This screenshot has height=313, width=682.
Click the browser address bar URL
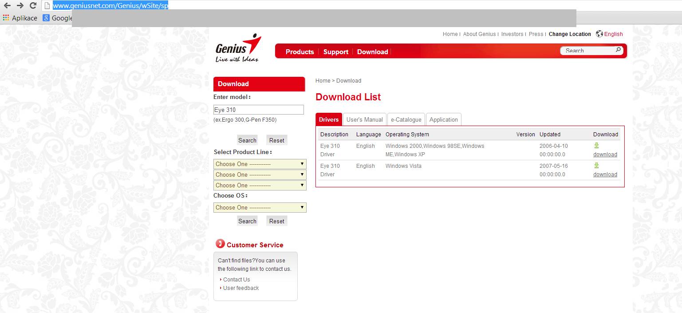[110, 6]
